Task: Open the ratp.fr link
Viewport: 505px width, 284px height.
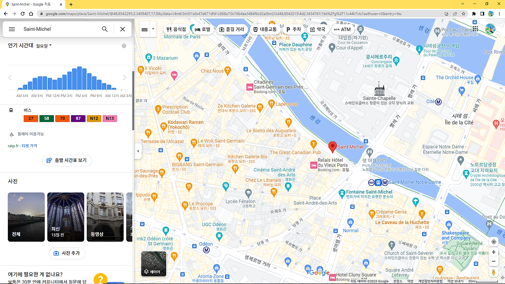Action: pos(13,146)
